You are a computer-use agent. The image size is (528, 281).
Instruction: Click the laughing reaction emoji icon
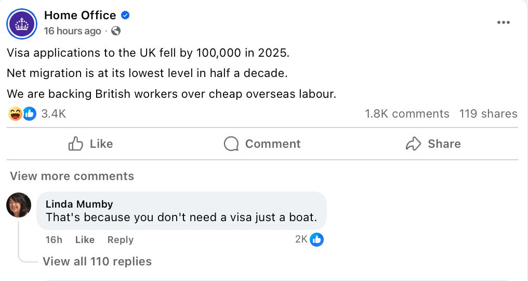pyautogui.click(x=15, y=113)
